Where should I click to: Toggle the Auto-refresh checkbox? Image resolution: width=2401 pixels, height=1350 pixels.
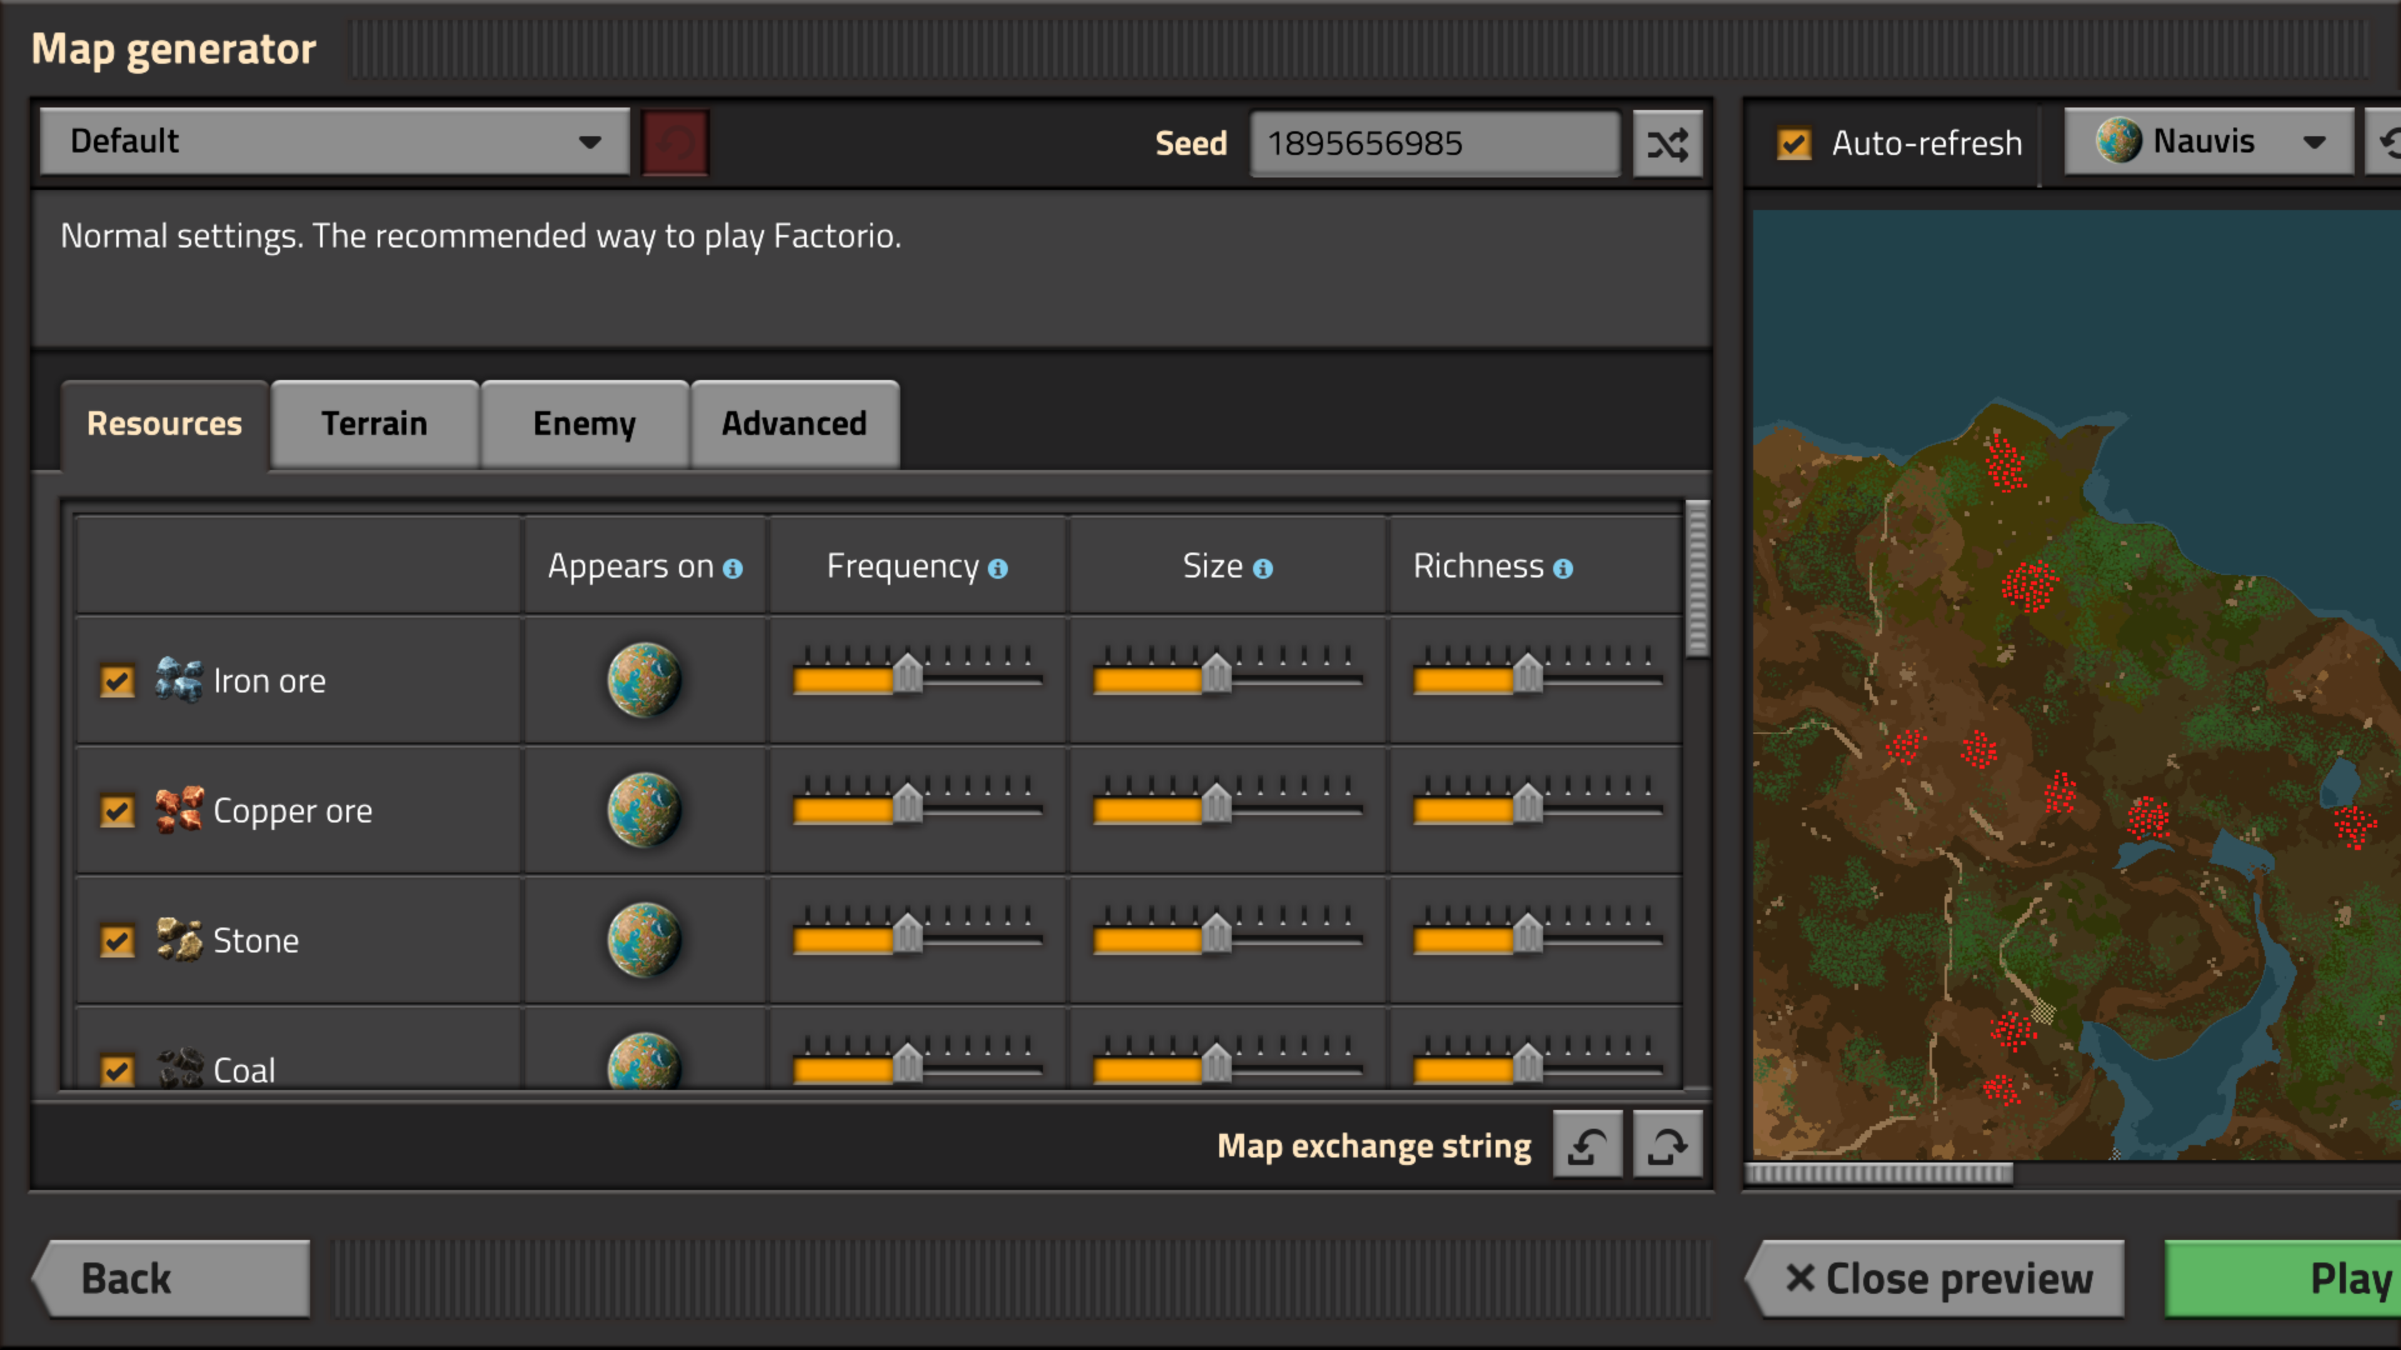coord(1793,144)
